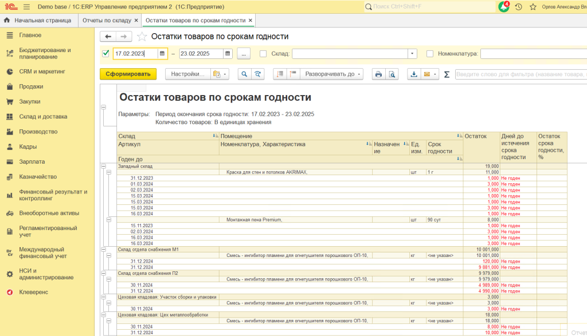The image size is (587, 336).
Task: Send report by email envelope icon
Action: pos(426,74)
